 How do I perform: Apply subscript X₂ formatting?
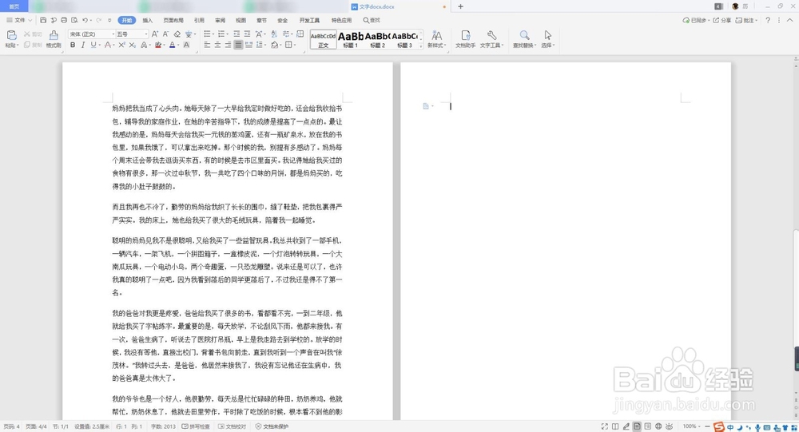(x=132, y=45)
